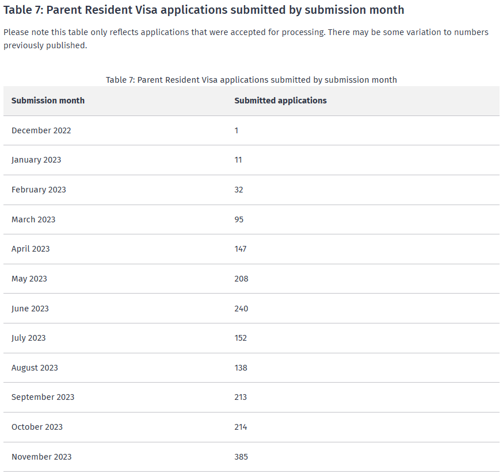Click the Table 7 page heading

(x=204, y=10)
